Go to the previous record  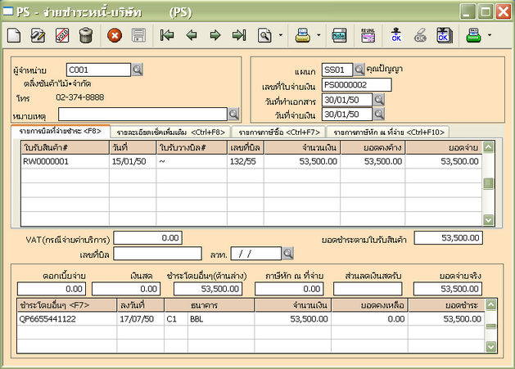pos(192,35)
